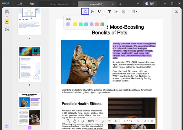Zoom in with the plus button

(102, 121)
